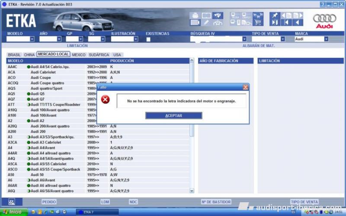
Task: Click the pushpin icon
Action: pos(275,16)
